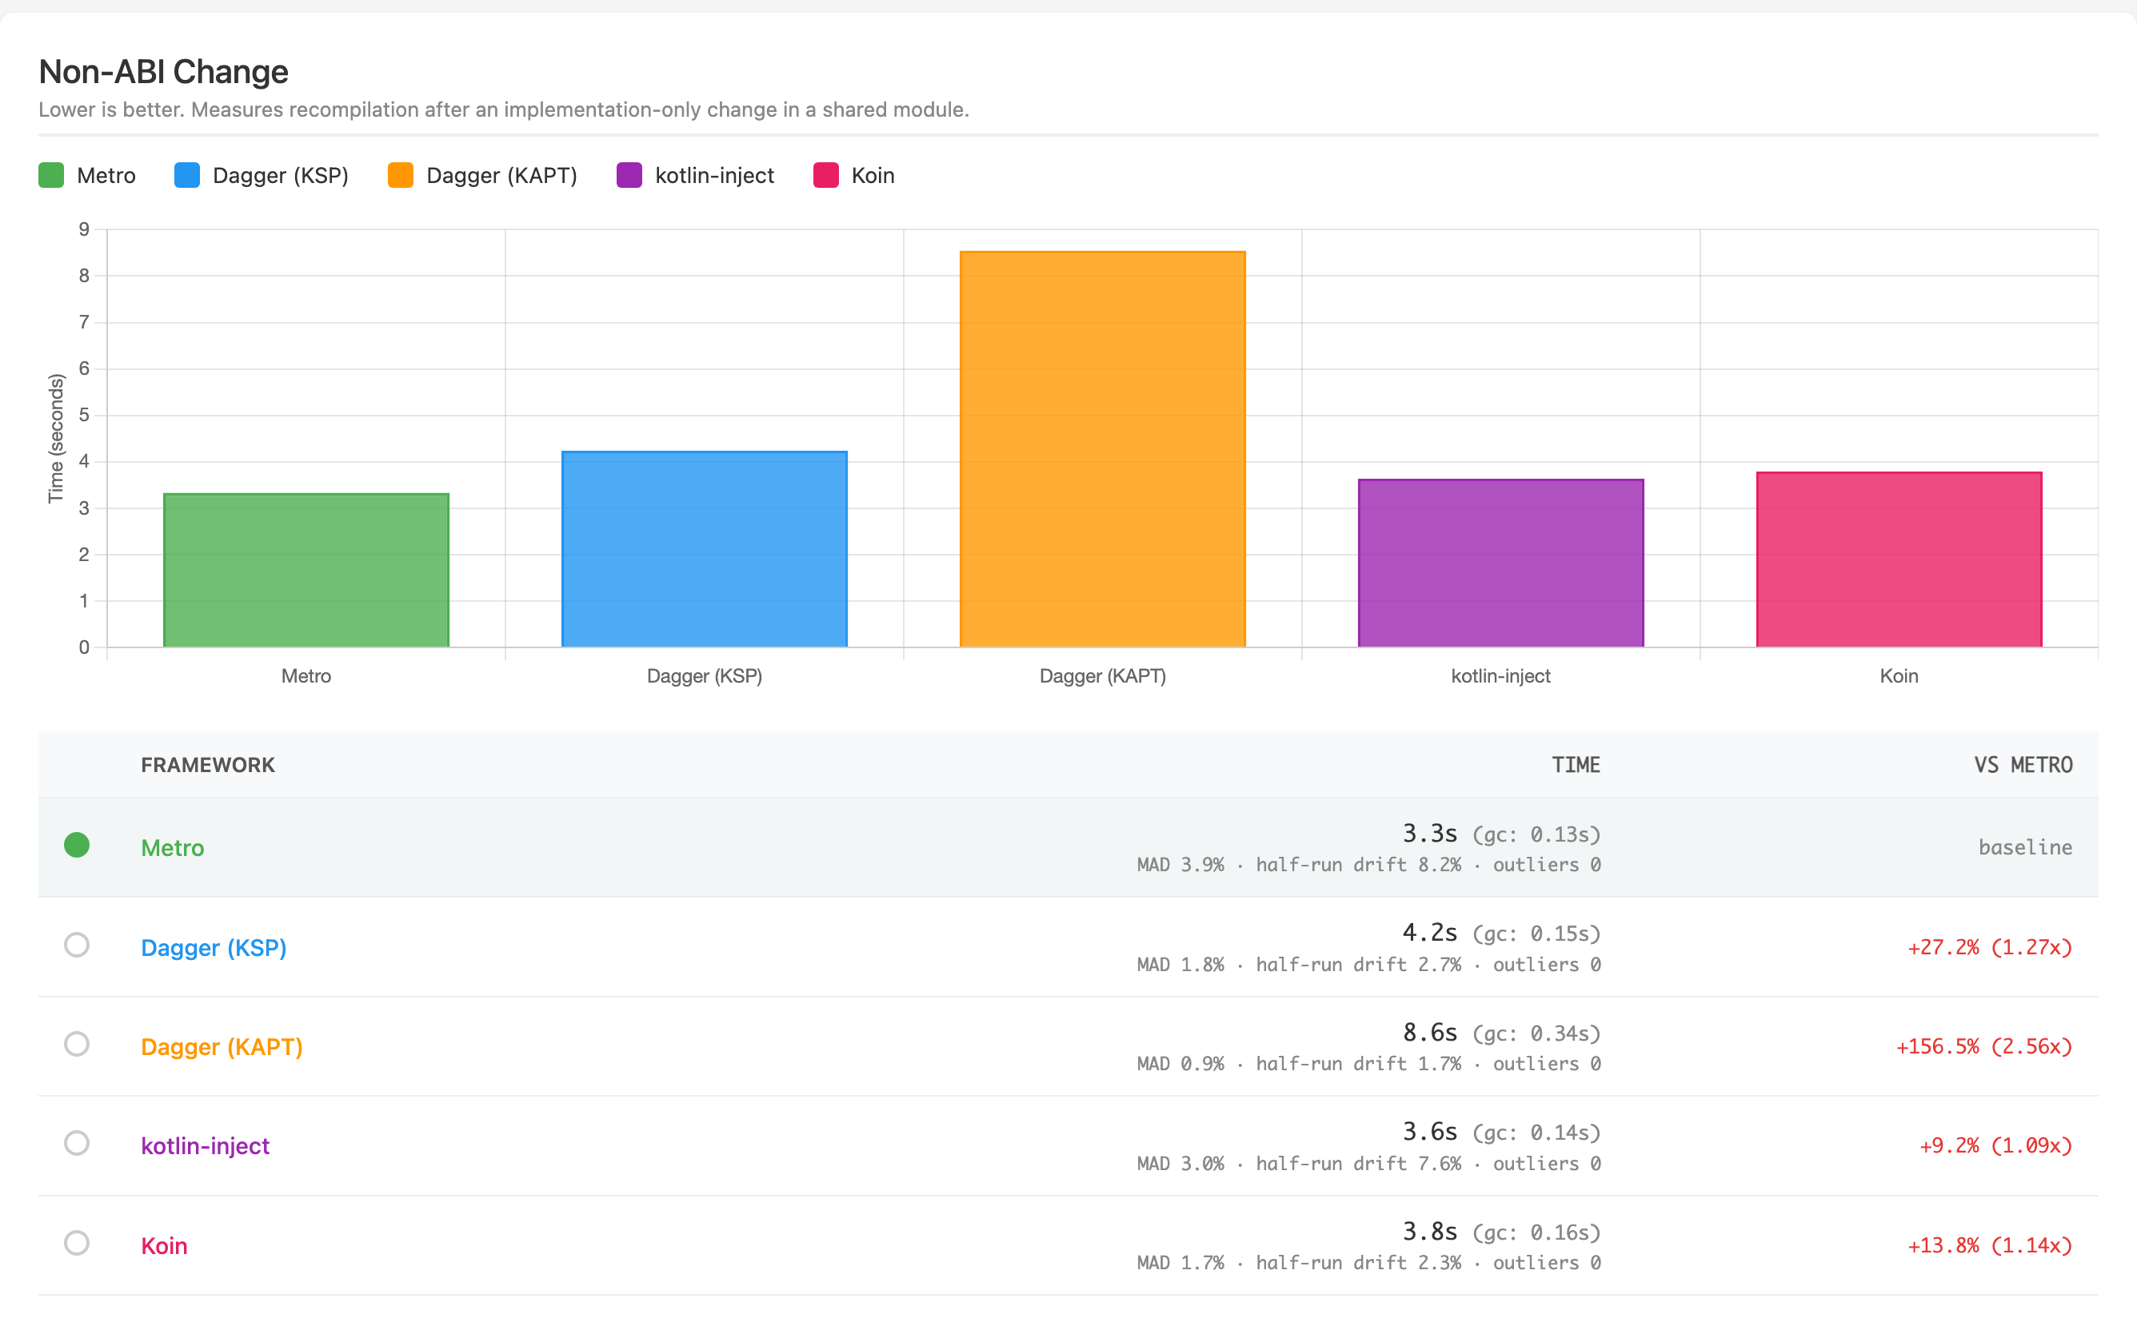Click Dagger KSP stats line MAD 1.8%

[1368, 965]
